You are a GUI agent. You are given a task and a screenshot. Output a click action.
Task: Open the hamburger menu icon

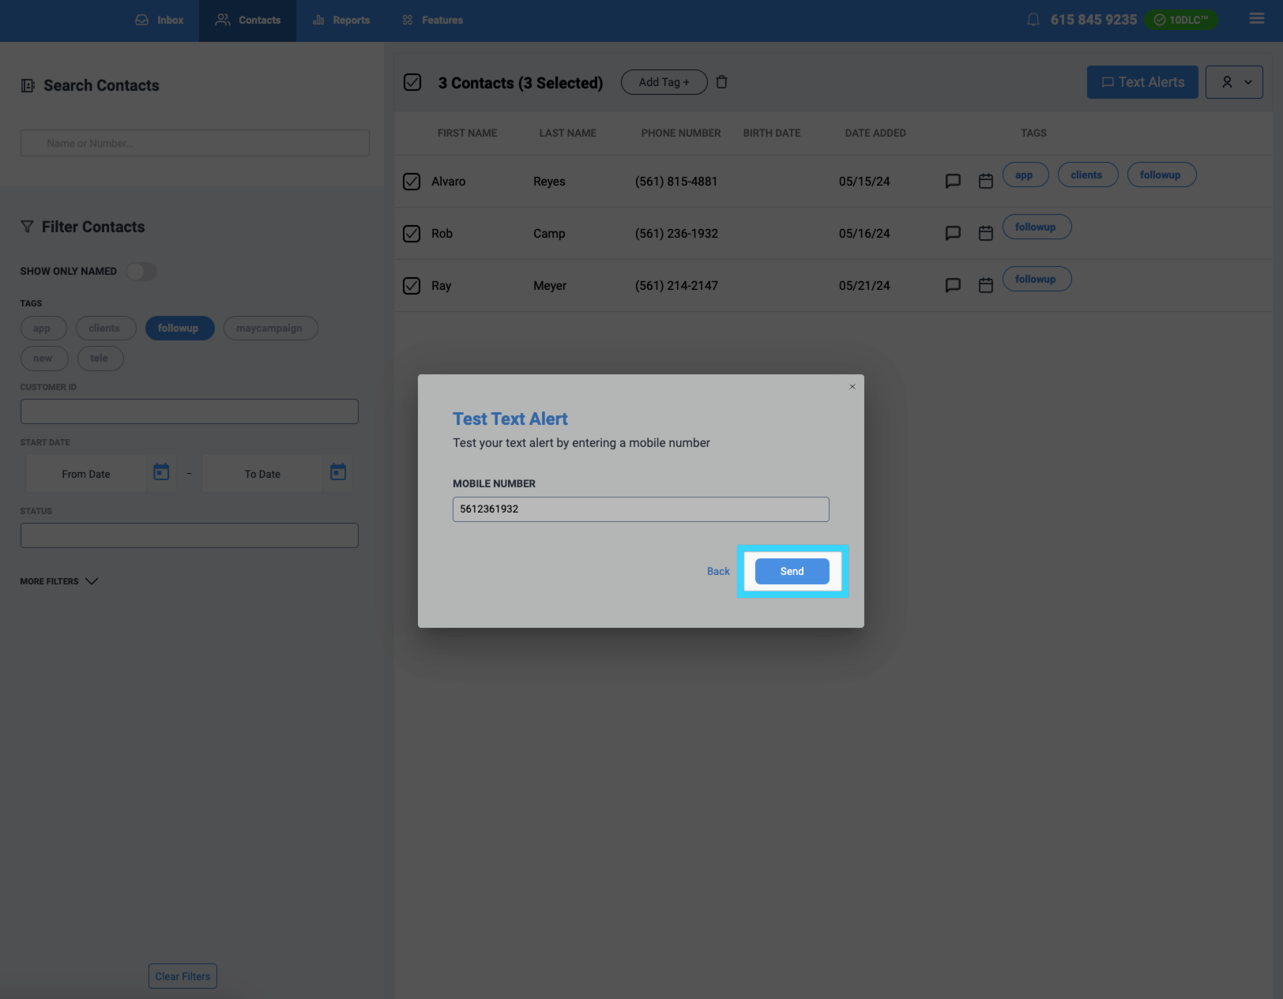pos(1256,18)
